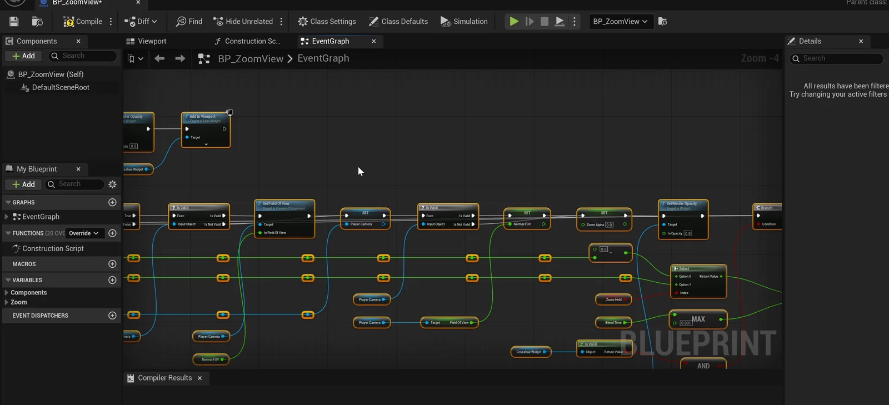
Task: Open the graph bookmarks dropdown
Action: tap(135, 58)
